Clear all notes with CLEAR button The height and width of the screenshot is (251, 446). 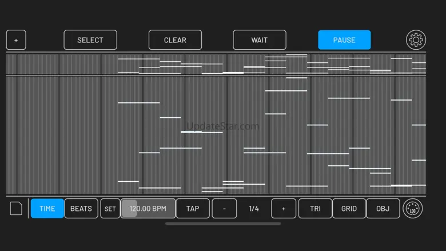click(175, 40)
